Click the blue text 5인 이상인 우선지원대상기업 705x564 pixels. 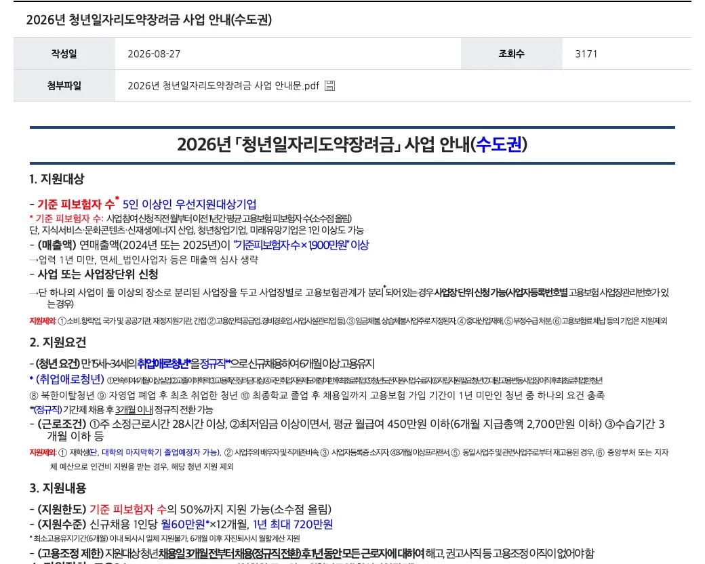coord(189,204)
